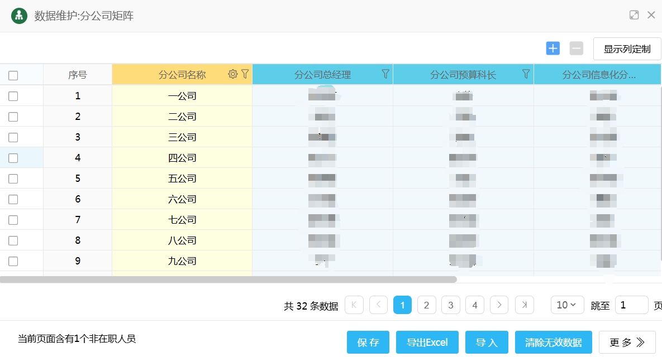Check the checkbox for row 一公司
Screen dimensions: 662x357
coord(13,96)
